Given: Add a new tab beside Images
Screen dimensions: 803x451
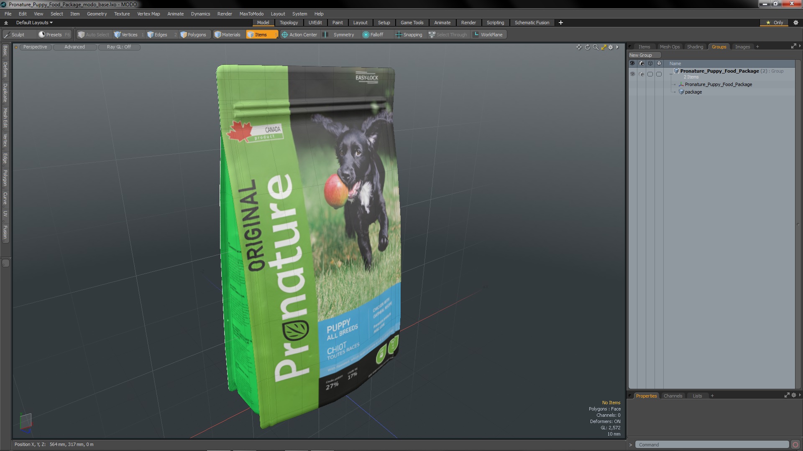Looking at the screenshot, I should click(x=757, y=47).
